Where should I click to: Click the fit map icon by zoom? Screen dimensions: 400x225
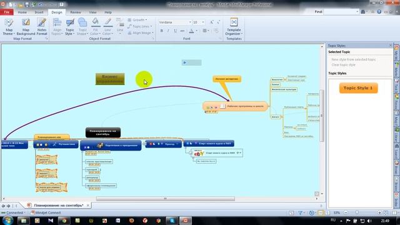point(386,212)
